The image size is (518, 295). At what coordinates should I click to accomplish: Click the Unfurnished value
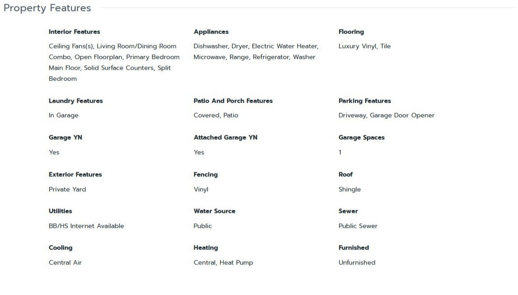click(x=357, y=262)
